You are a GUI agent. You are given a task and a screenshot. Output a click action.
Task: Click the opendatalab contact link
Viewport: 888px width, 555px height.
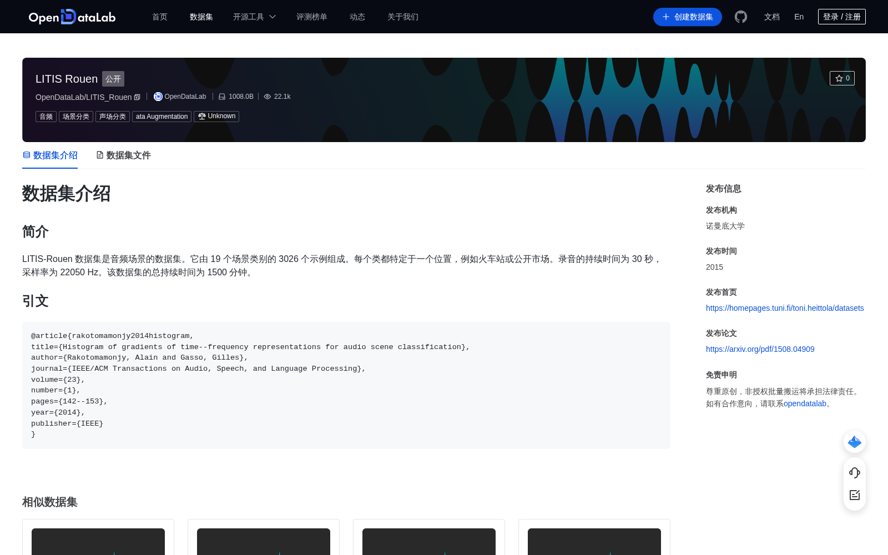[805, 403]
